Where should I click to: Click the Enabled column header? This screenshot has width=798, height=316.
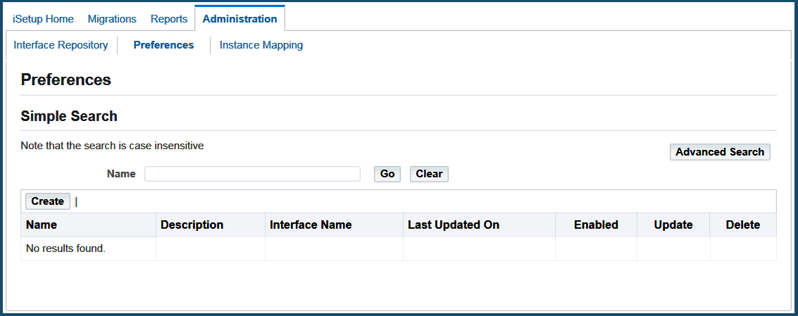[x=595, y=225]
